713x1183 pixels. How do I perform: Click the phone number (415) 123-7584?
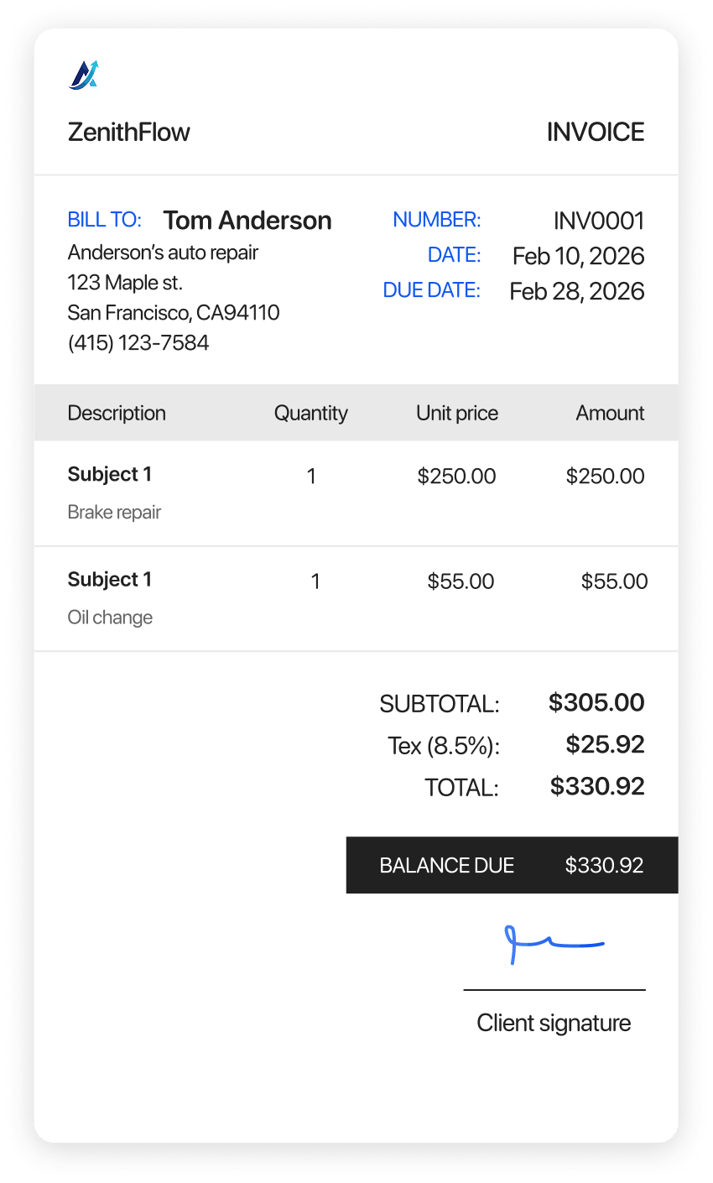point(138,342)
